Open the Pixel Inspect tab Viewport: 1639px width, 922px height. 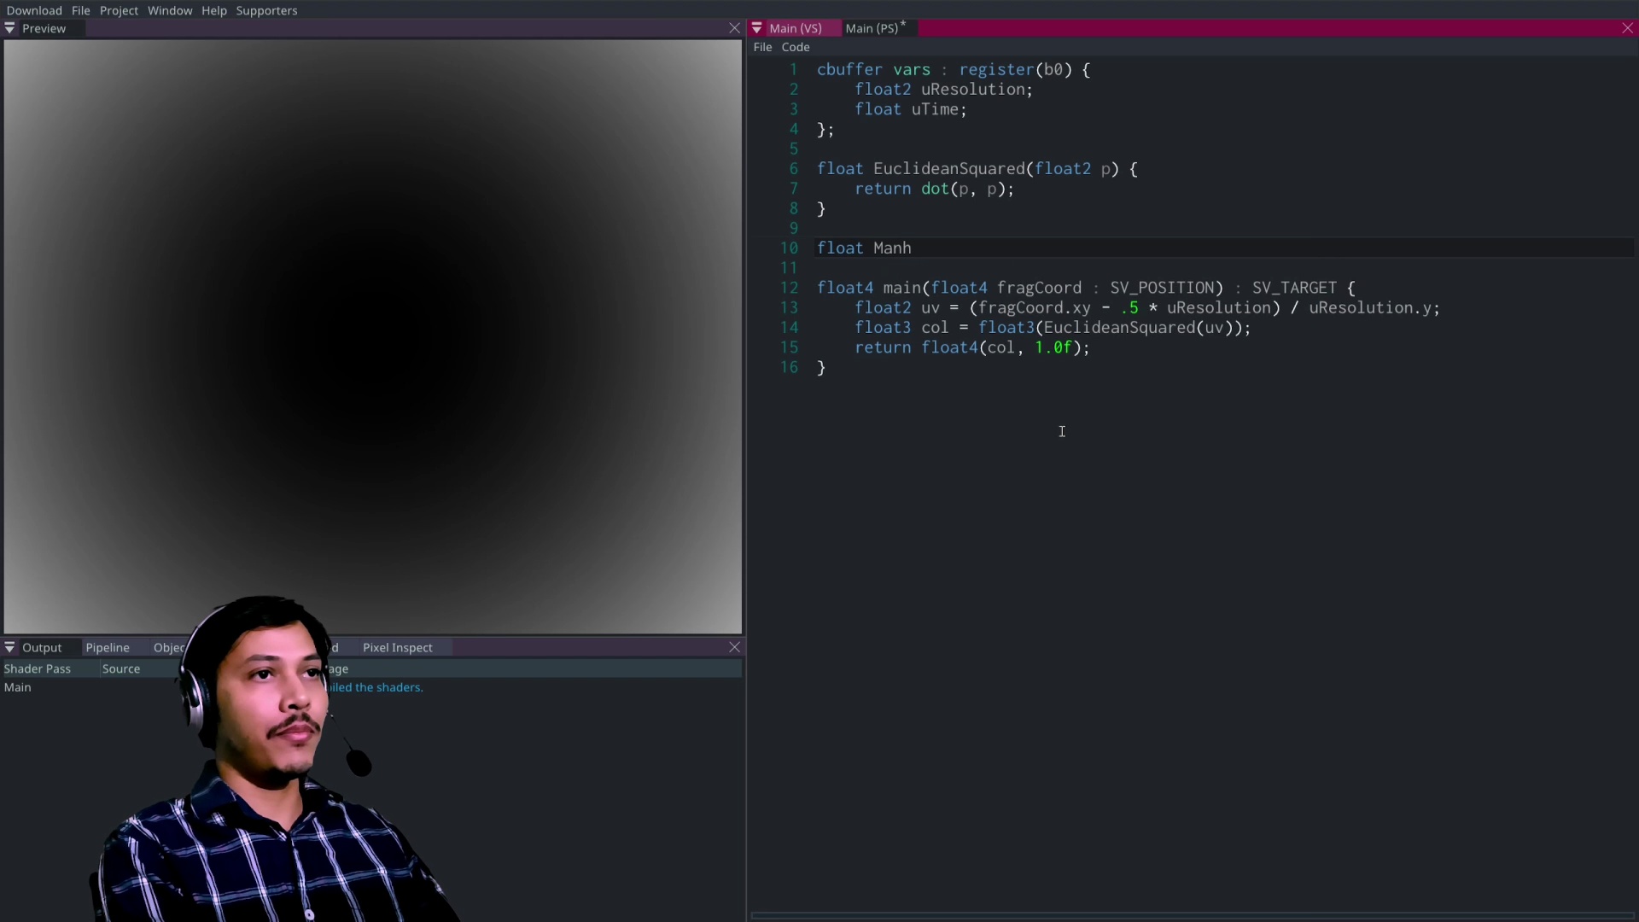(397, 648)
